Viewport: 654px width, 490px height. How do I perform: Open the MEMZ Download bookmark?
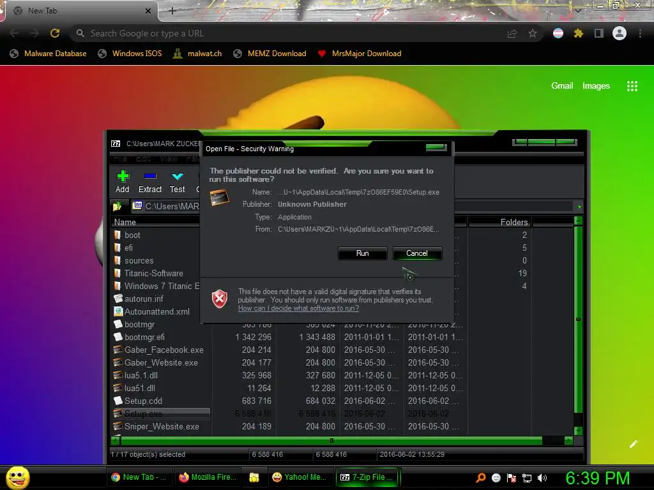(270, 54)
